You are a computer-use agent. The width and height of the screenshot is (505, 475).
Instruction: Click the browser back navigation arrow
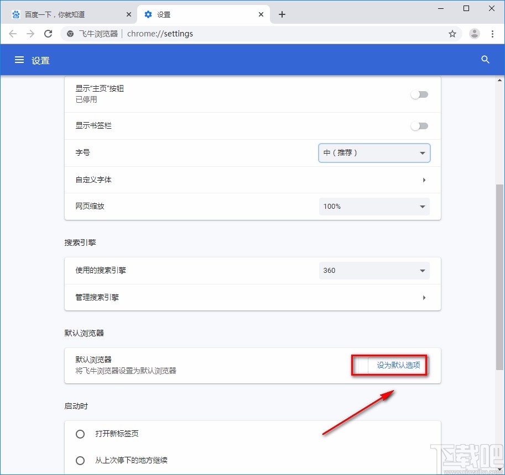pos(13,34)
